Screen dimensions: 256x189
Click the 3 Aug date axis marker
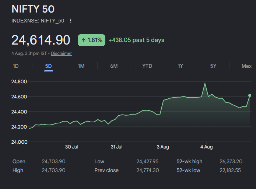(163, 147)
